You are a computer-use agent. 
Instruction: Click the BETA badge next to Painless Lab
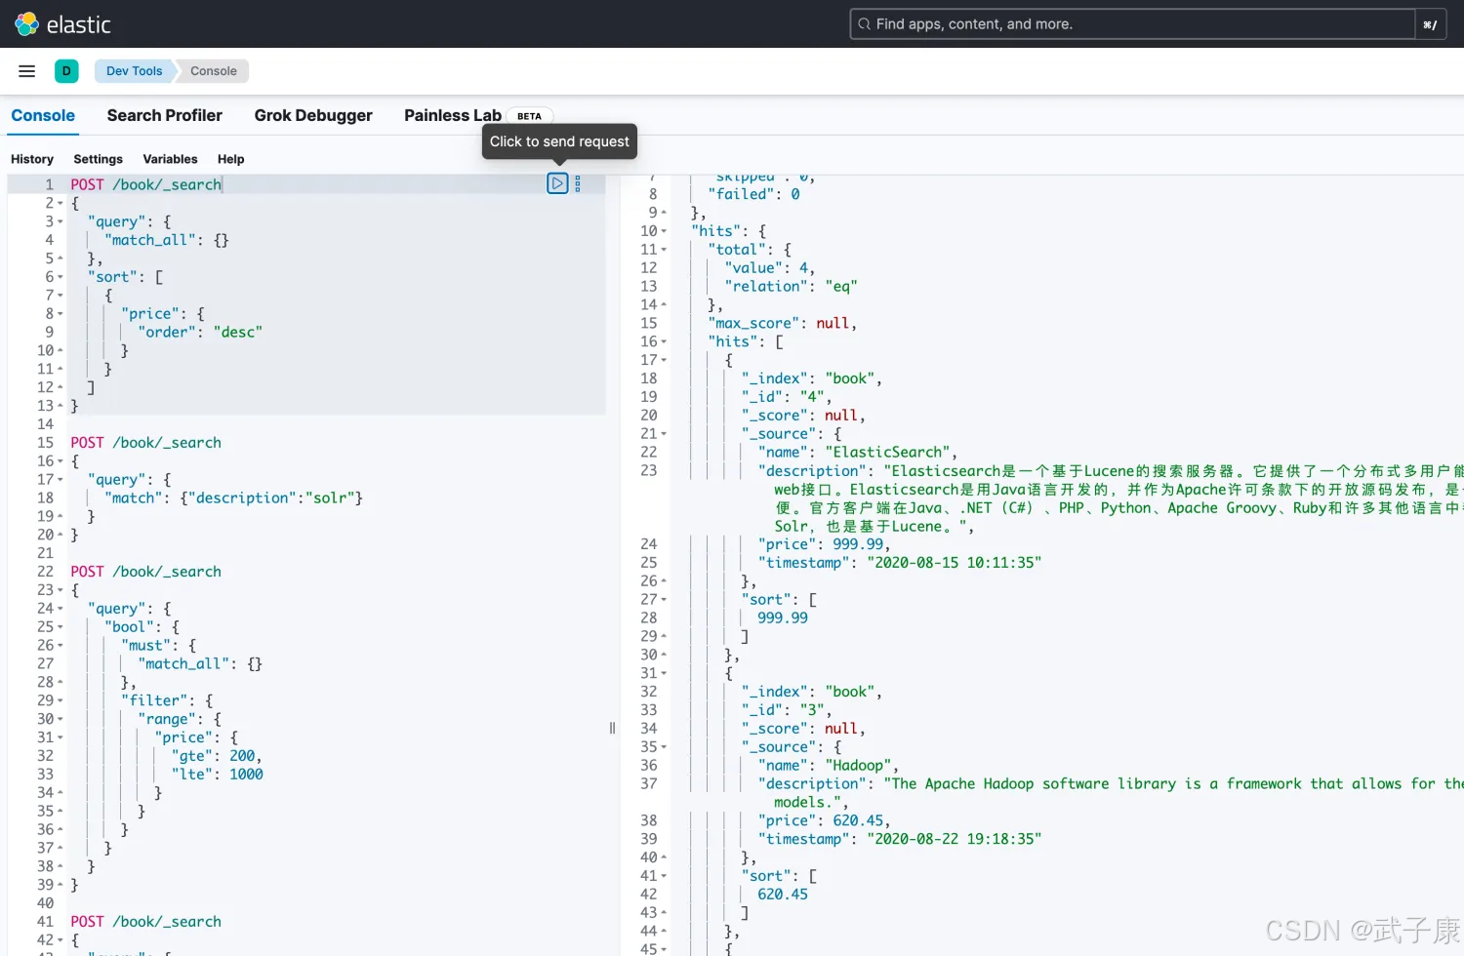click(x=529, y=116)
